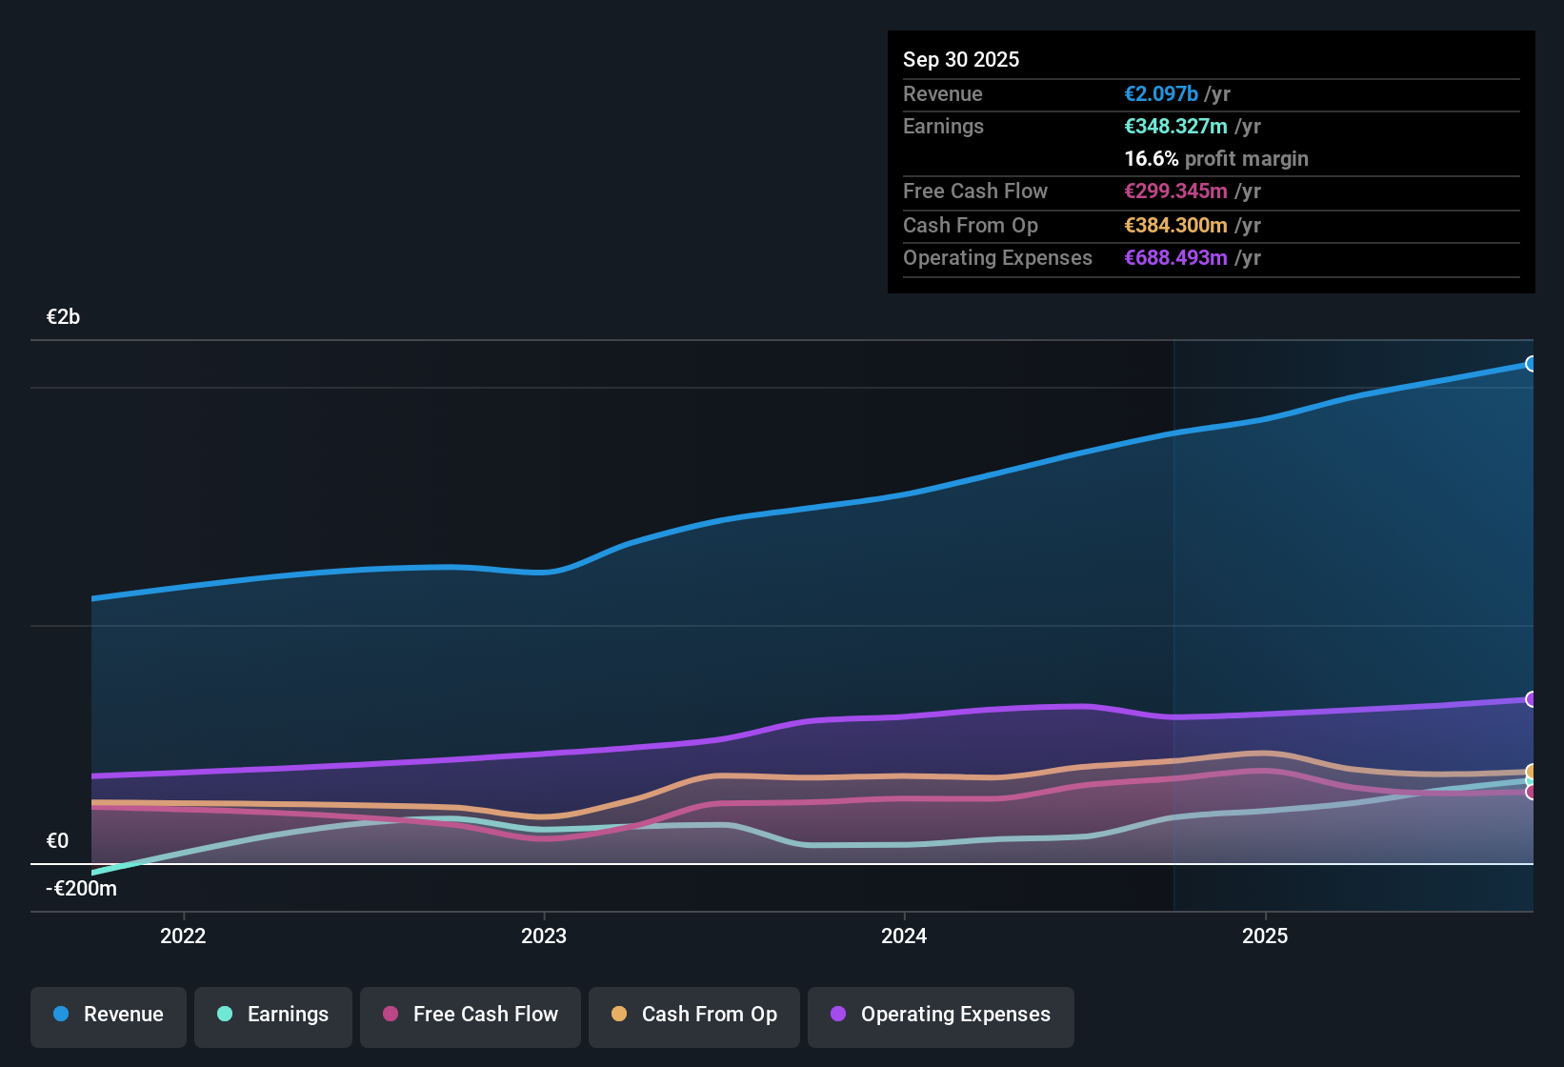This screenshot has width=1564, height=1067.
Task: Toggle the Earnings series visibility
Action: 272,1015
